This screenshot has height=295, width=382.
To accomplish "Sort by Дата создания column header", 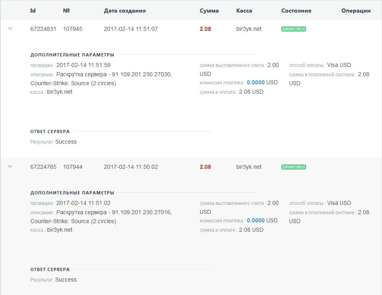I will pos(125,11).
